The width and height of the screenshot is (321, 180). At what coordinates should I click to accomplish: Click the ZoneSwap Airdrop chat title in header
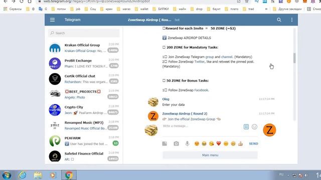pos(149,20)
